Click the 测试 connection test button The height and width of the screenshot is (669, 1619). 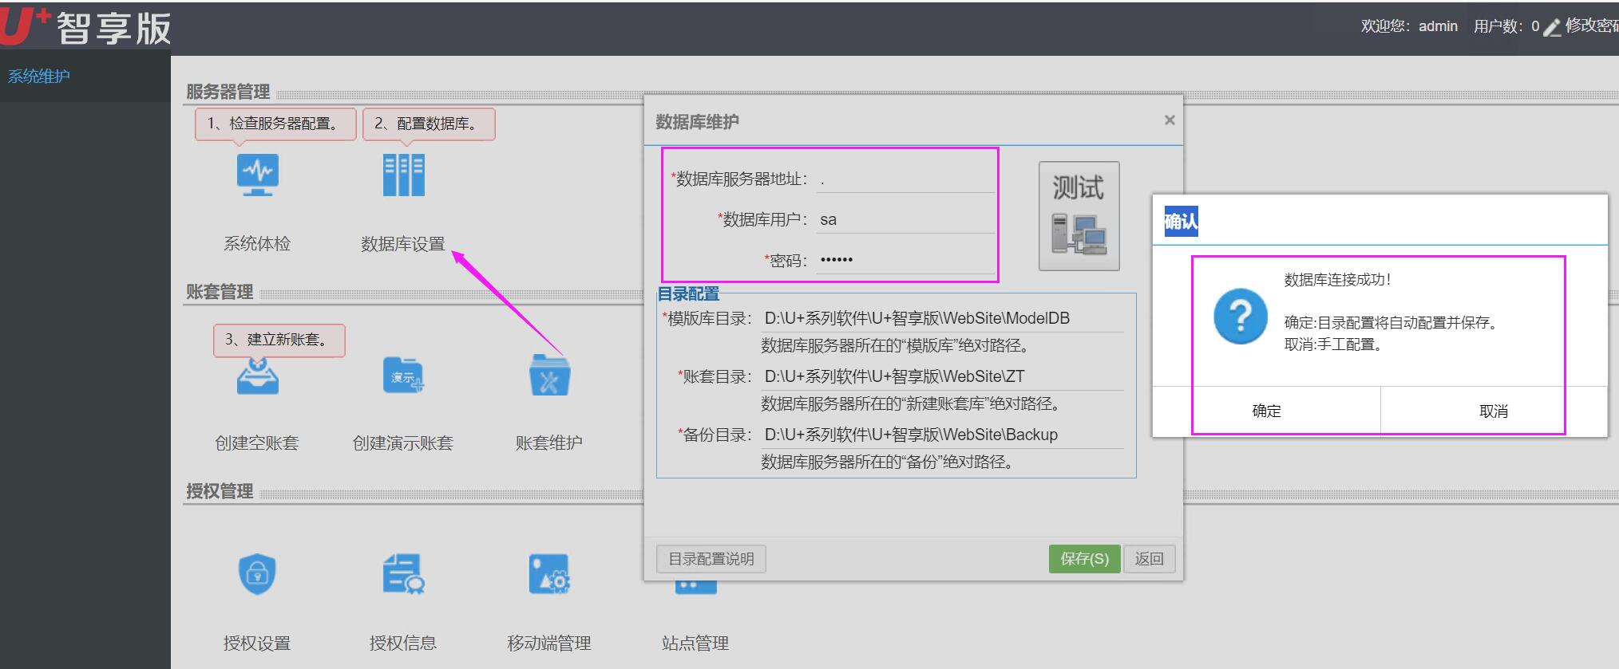tap(1079, 216)
